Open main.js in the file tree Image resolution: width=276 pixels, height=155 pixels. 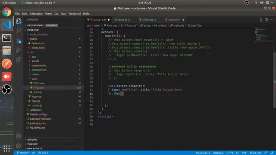[x=53, y=101]
